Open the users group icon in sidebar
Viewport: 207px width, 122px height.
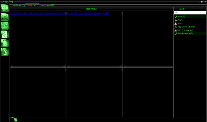[5, 8]
